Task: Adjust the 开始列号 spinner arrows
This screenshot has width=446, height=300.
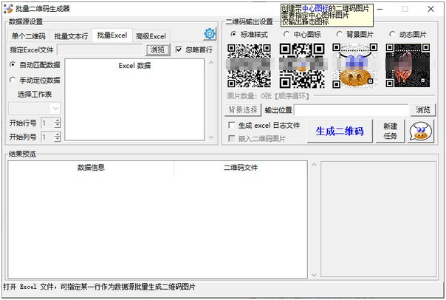Action: pos(58,137)
